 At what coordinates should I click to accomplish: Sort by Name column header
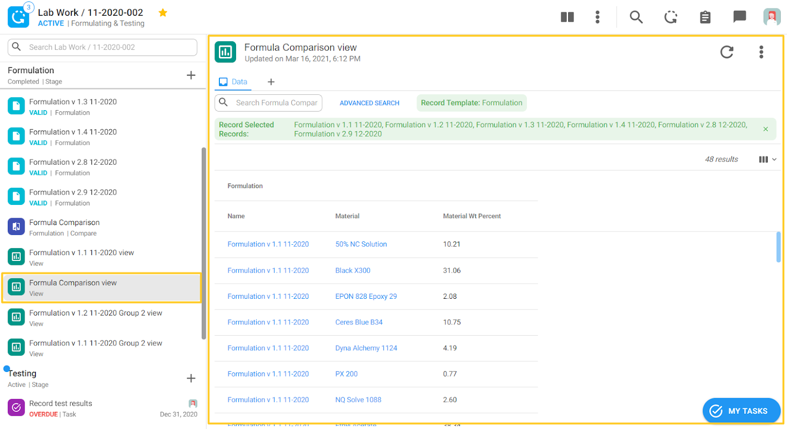coord(236,216)
